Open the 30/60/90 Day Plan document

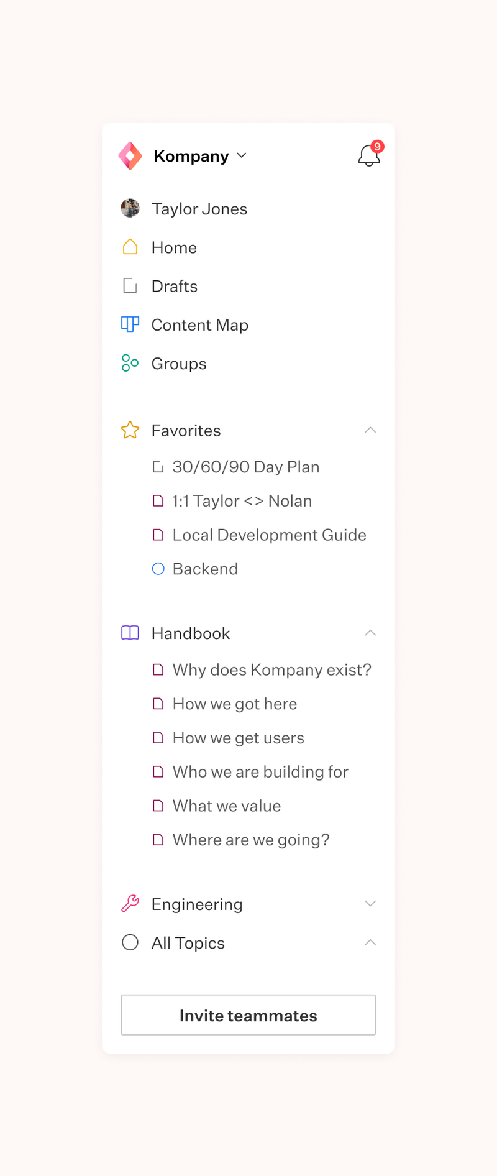(x=246, y=467)
